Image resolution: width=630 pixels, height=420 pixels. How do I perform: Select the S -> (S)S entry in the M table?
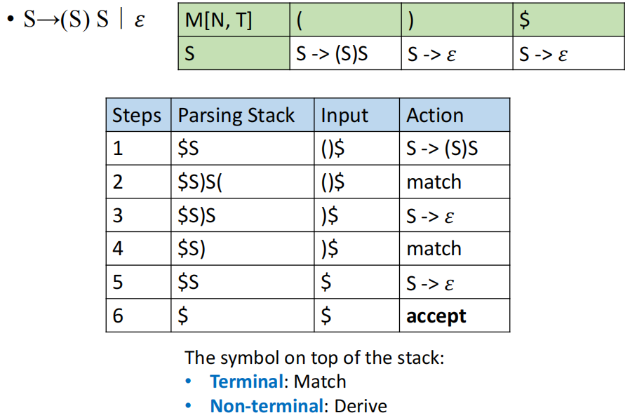tap(332, 54)
